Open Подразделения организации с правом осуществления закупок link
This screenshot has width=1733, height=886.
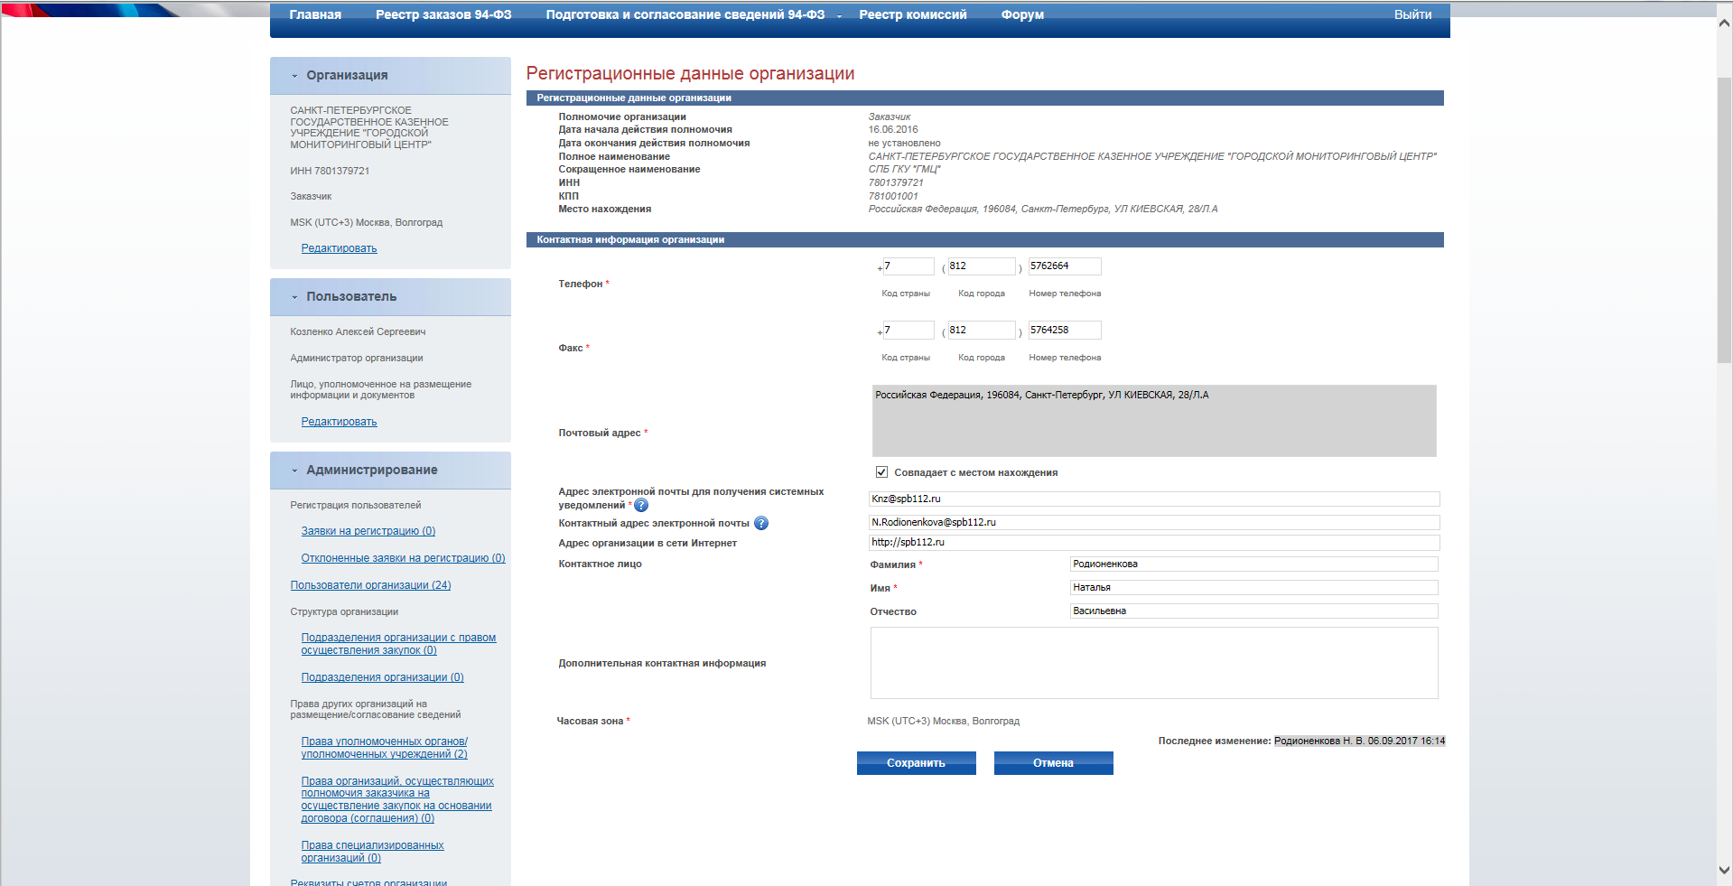pos(398,644)
